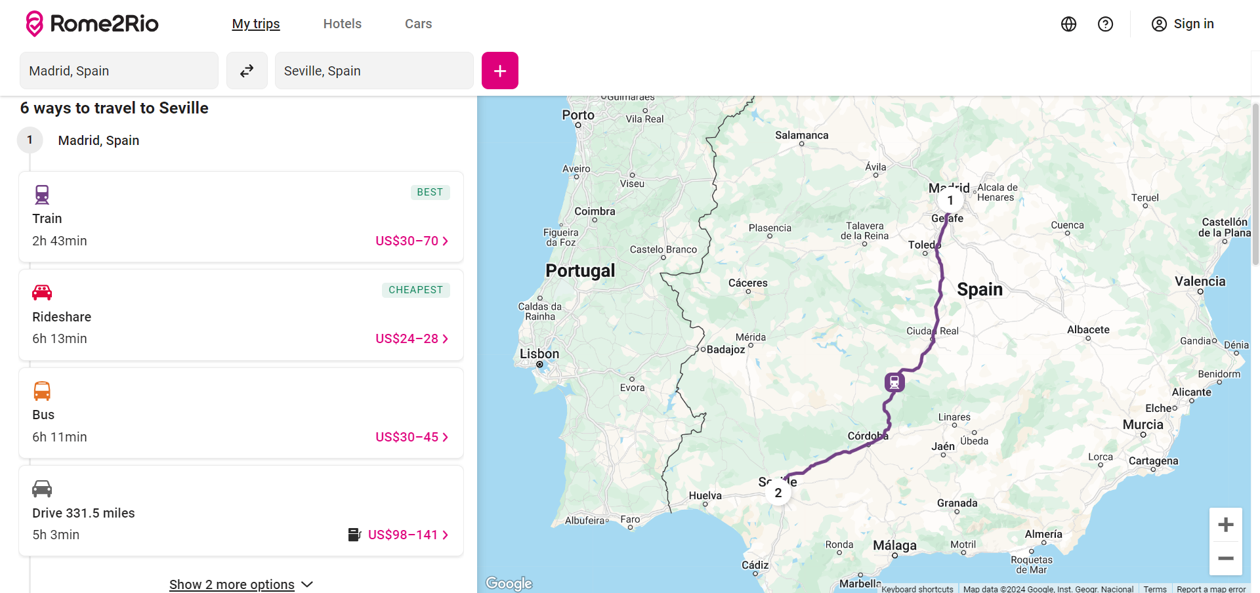The width and height of the screenshot is (1260, 593).
Task: Click the train station marker on the map route
Action: point(894,382)
